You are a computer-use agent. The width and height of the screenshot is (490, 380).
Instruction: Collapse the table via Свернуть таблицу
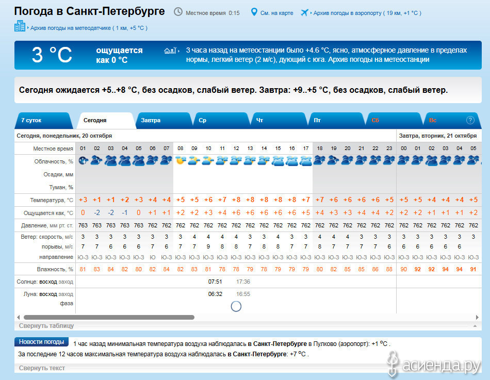46,326
